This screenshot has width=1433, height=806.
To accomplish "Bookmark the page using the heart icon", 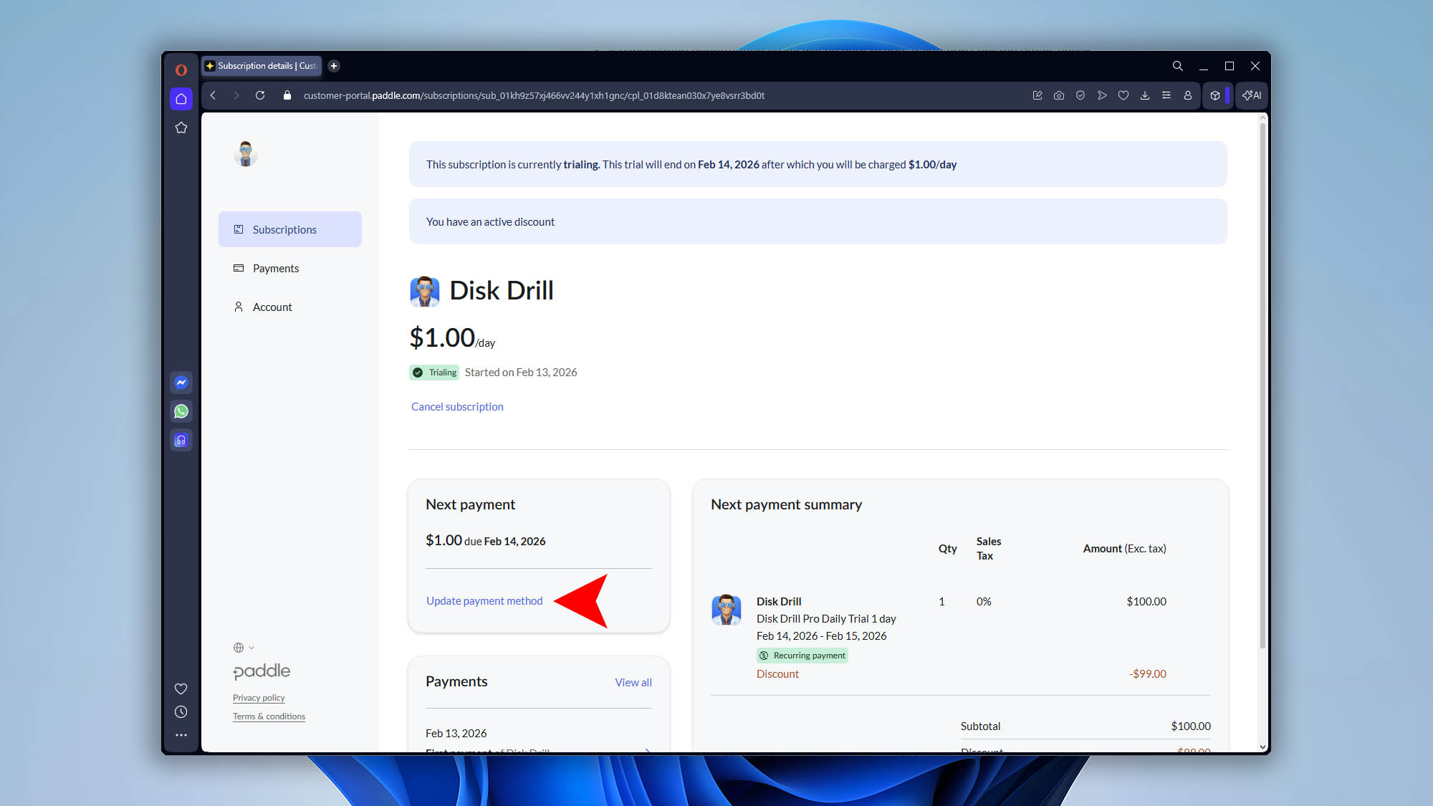I will pyautogui.click(x=1123, y=95).
